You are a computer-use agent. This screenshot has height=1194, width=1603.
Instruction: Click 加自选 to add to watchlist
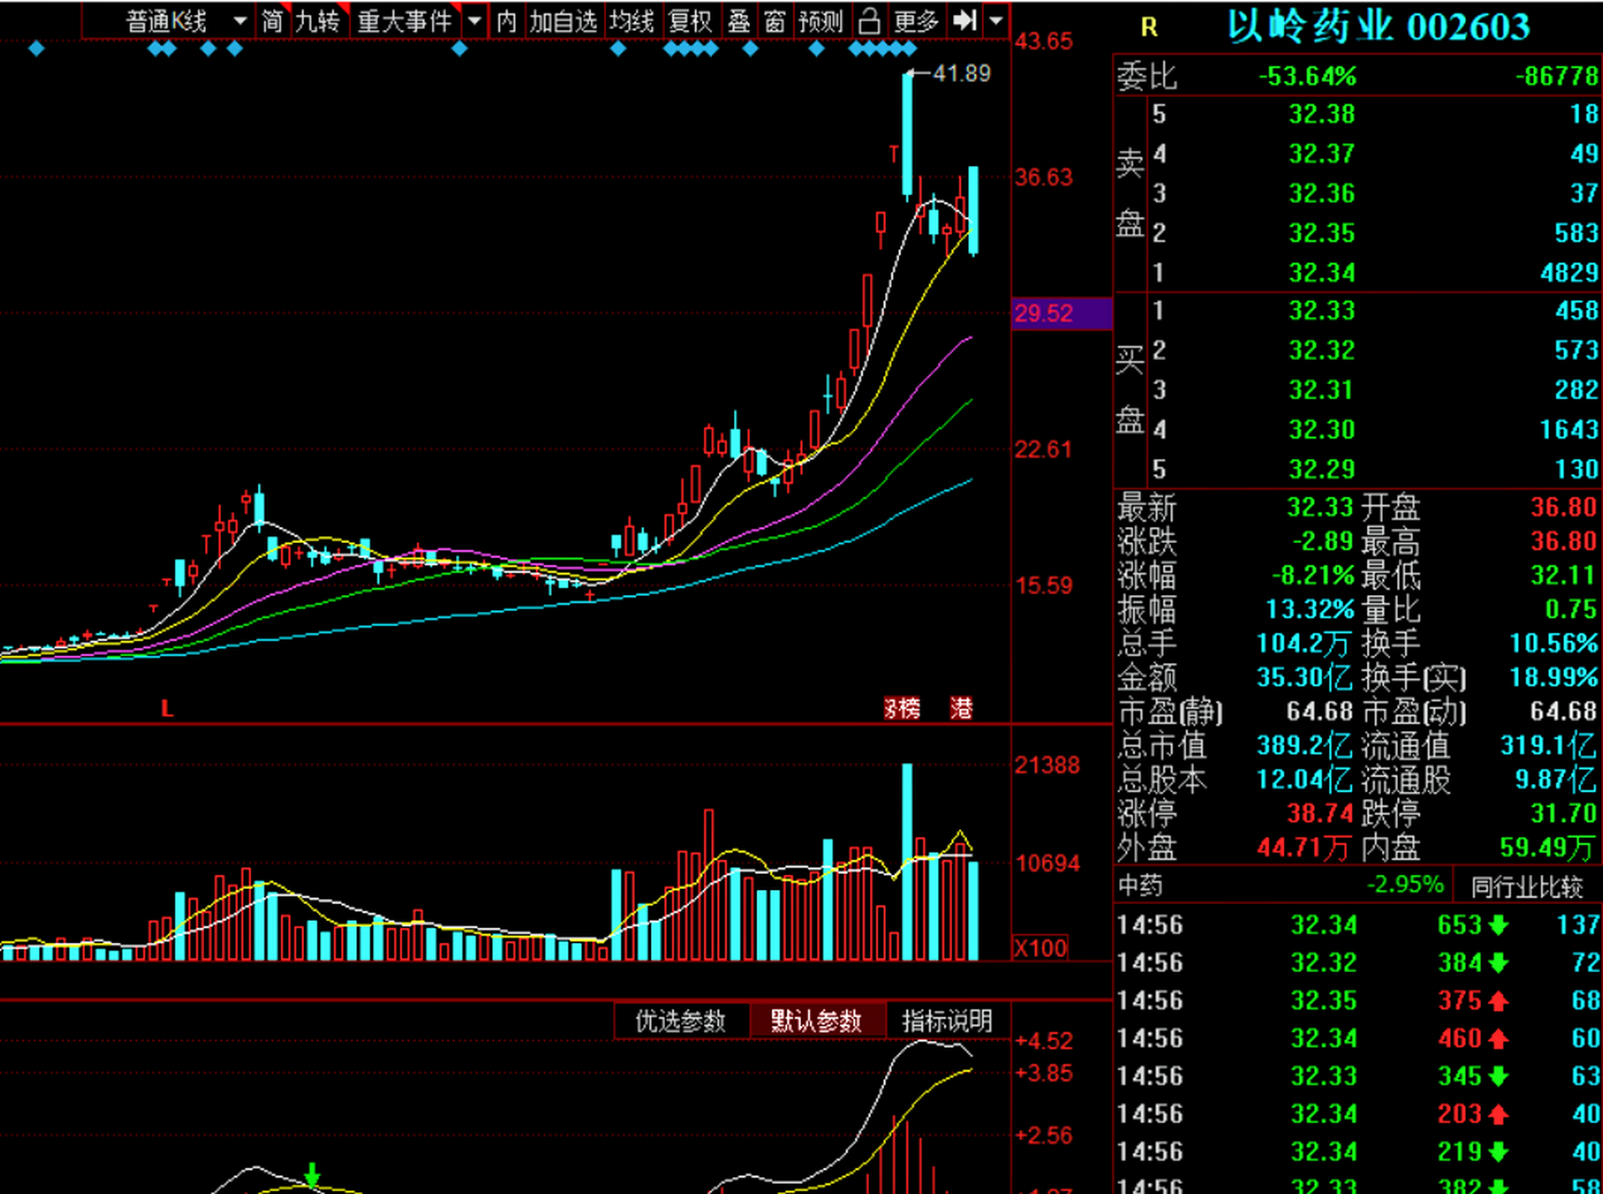(x=562, y=21)
